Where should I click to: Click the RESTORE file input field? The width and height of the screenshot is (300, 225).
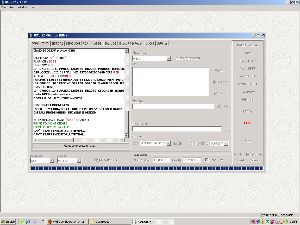[177, 129]
